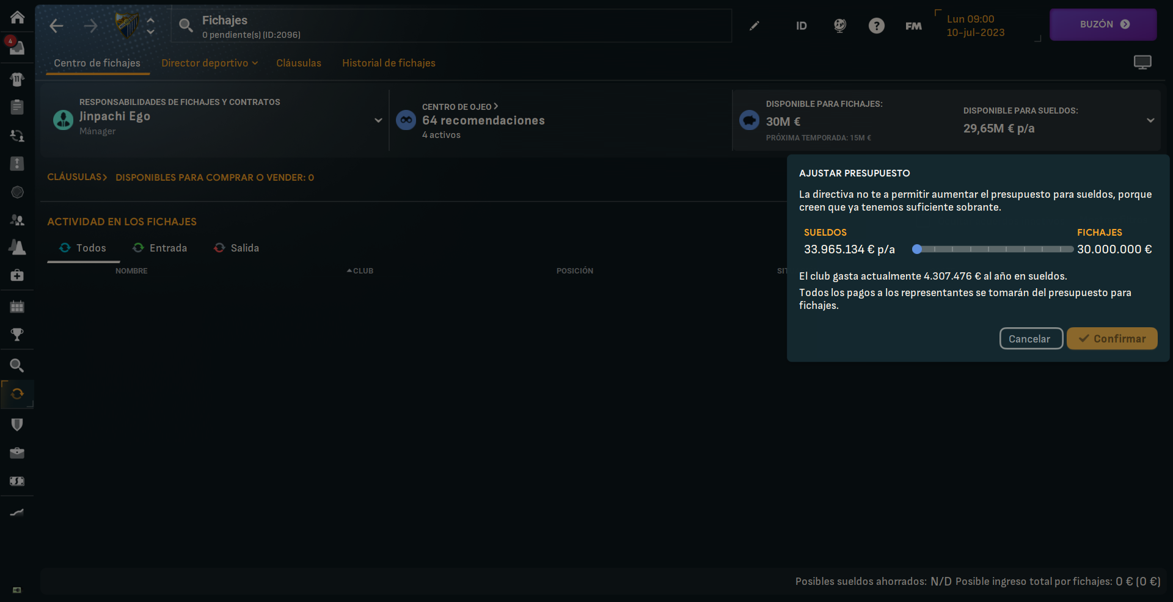Click the 29,65M € p/a wage value
Image resolution: width=1173 pixels, height=602 pixels.
point(999,128)
